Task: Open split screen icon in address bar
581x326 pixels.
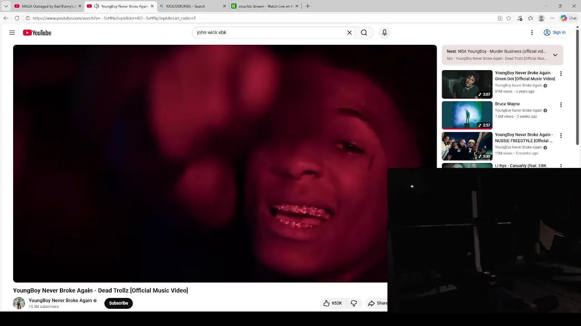Action: point(500,18)
